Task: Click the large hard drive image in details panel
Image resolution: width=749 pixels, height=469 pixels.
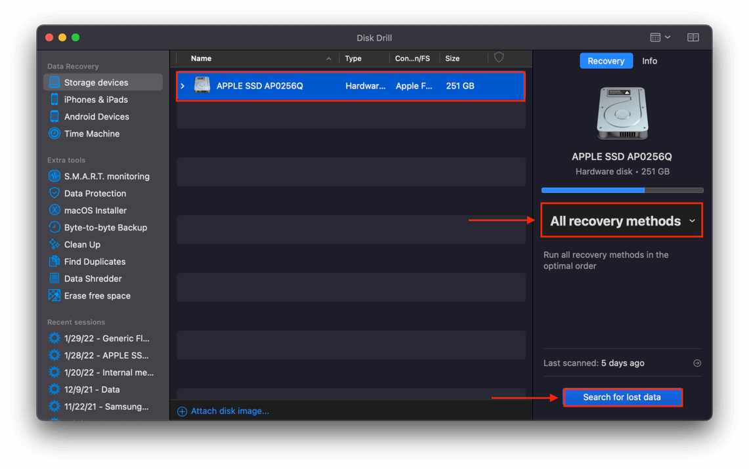Action: coord(622,113)
